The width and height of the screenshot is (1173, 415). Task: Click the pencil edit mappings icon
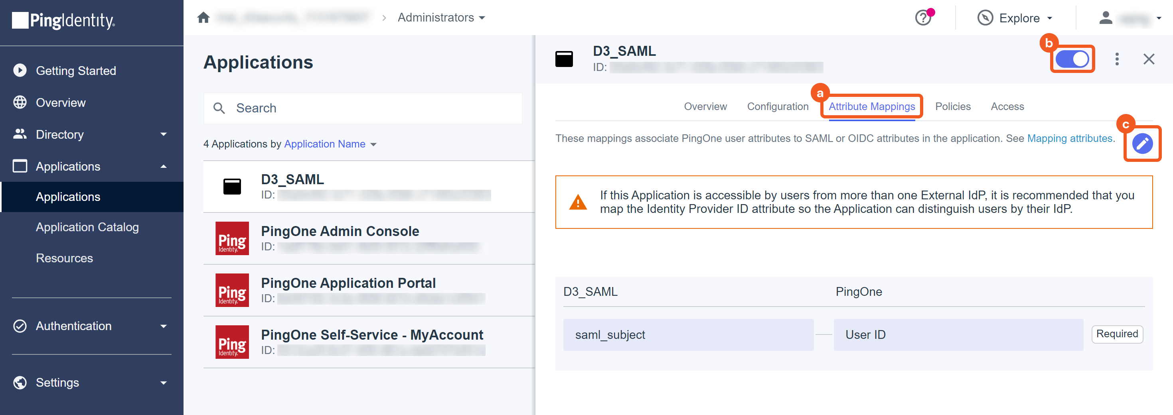point(1141,144)
